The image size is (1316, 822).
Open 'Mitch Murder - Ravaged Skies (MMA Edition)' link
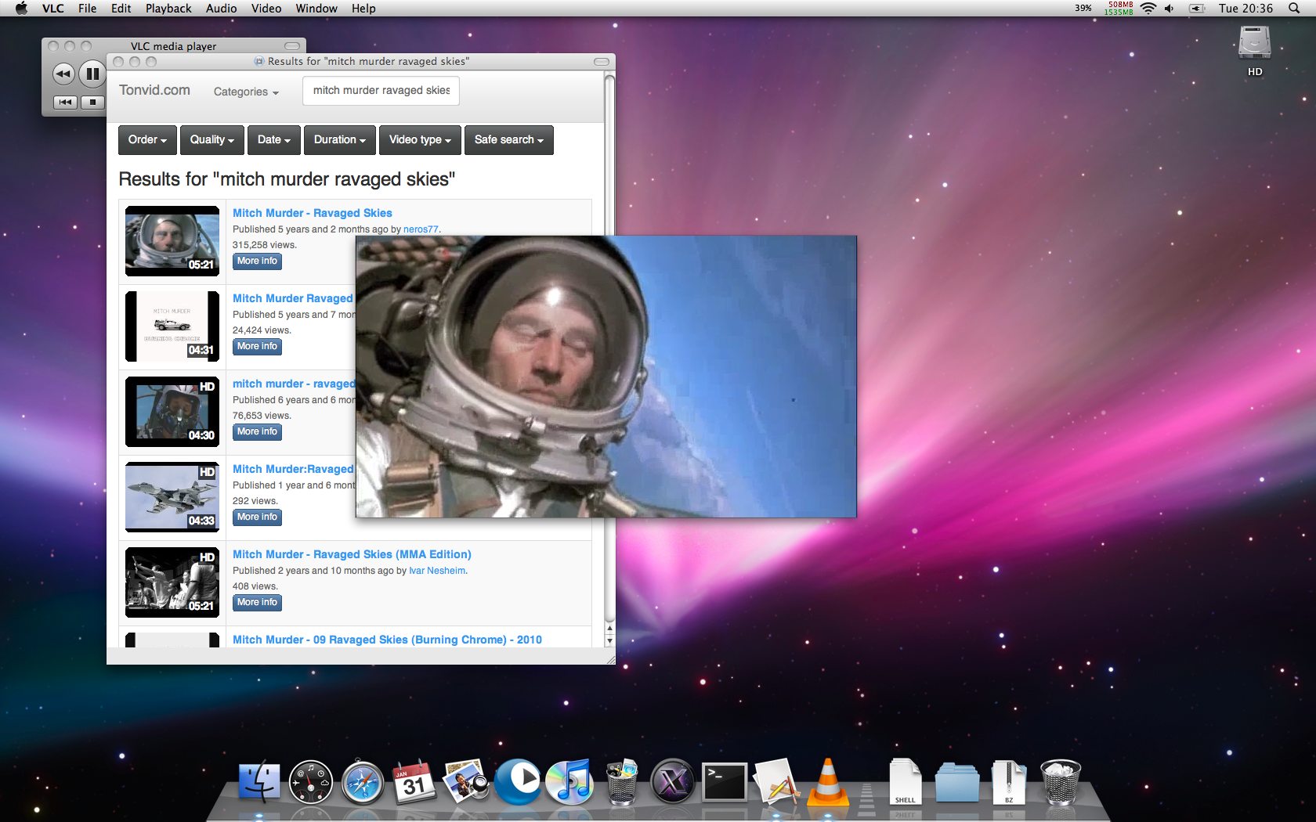point(352,554)
